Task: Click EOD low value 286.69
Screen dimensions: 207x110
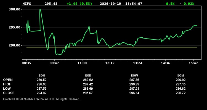Action: click(x=88, y=89)
